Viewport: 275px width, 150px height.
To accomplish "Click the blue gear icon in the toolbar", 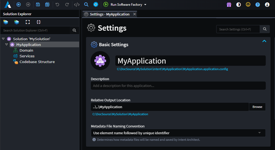I will coord(96,4).
